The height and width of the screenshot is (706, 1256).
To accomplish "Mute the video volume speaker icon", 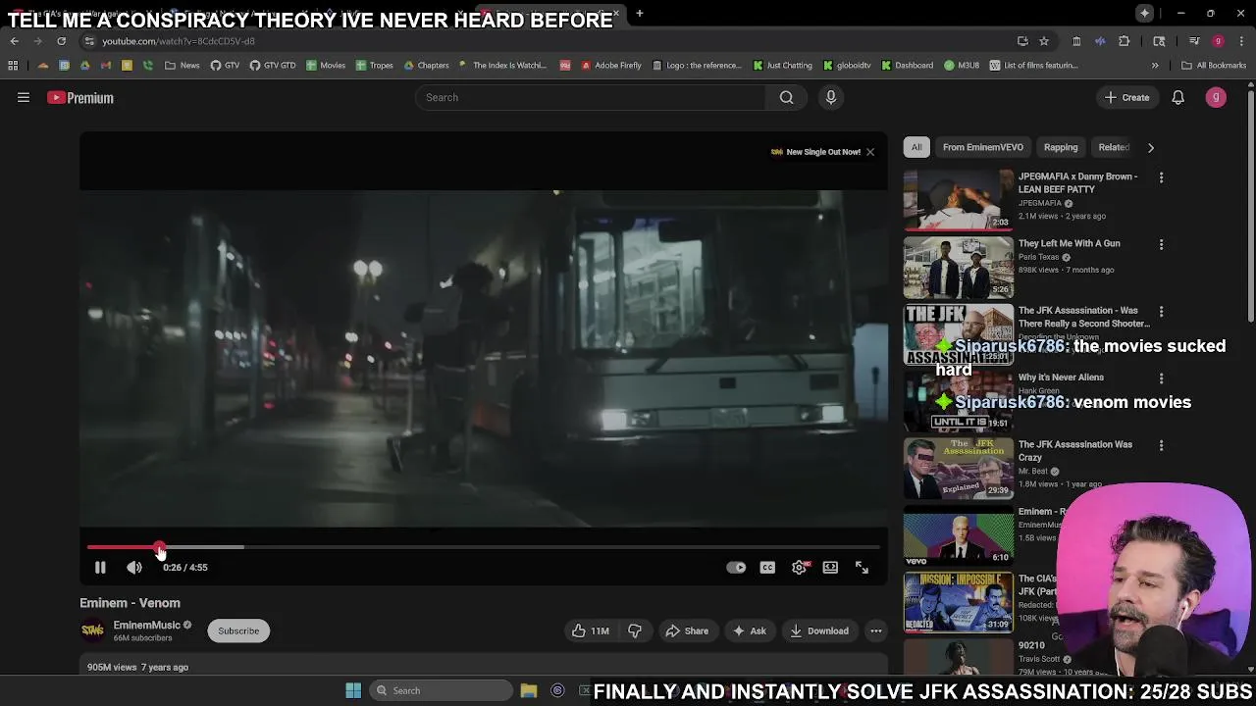I will pos(134,567).
